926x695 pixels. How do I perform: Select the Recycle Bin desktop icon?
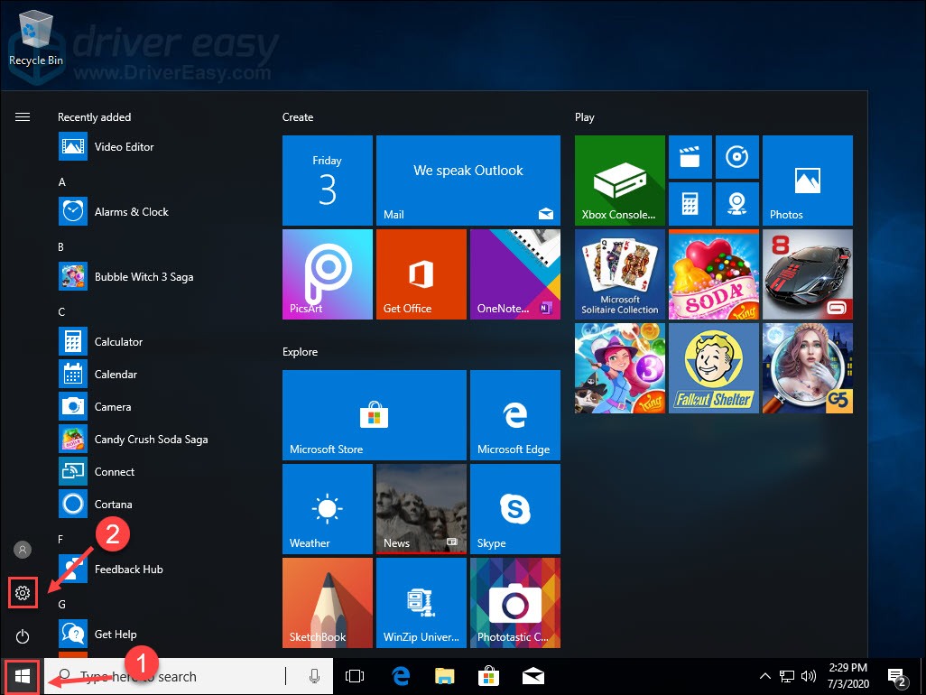point(36,39)
